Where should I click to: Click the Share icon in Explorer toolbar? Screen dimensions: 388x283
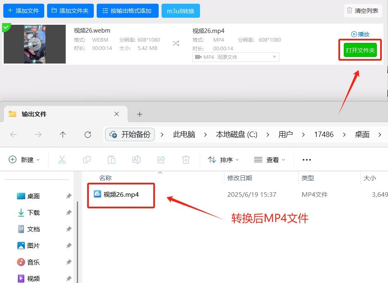[x=161, y=160]
